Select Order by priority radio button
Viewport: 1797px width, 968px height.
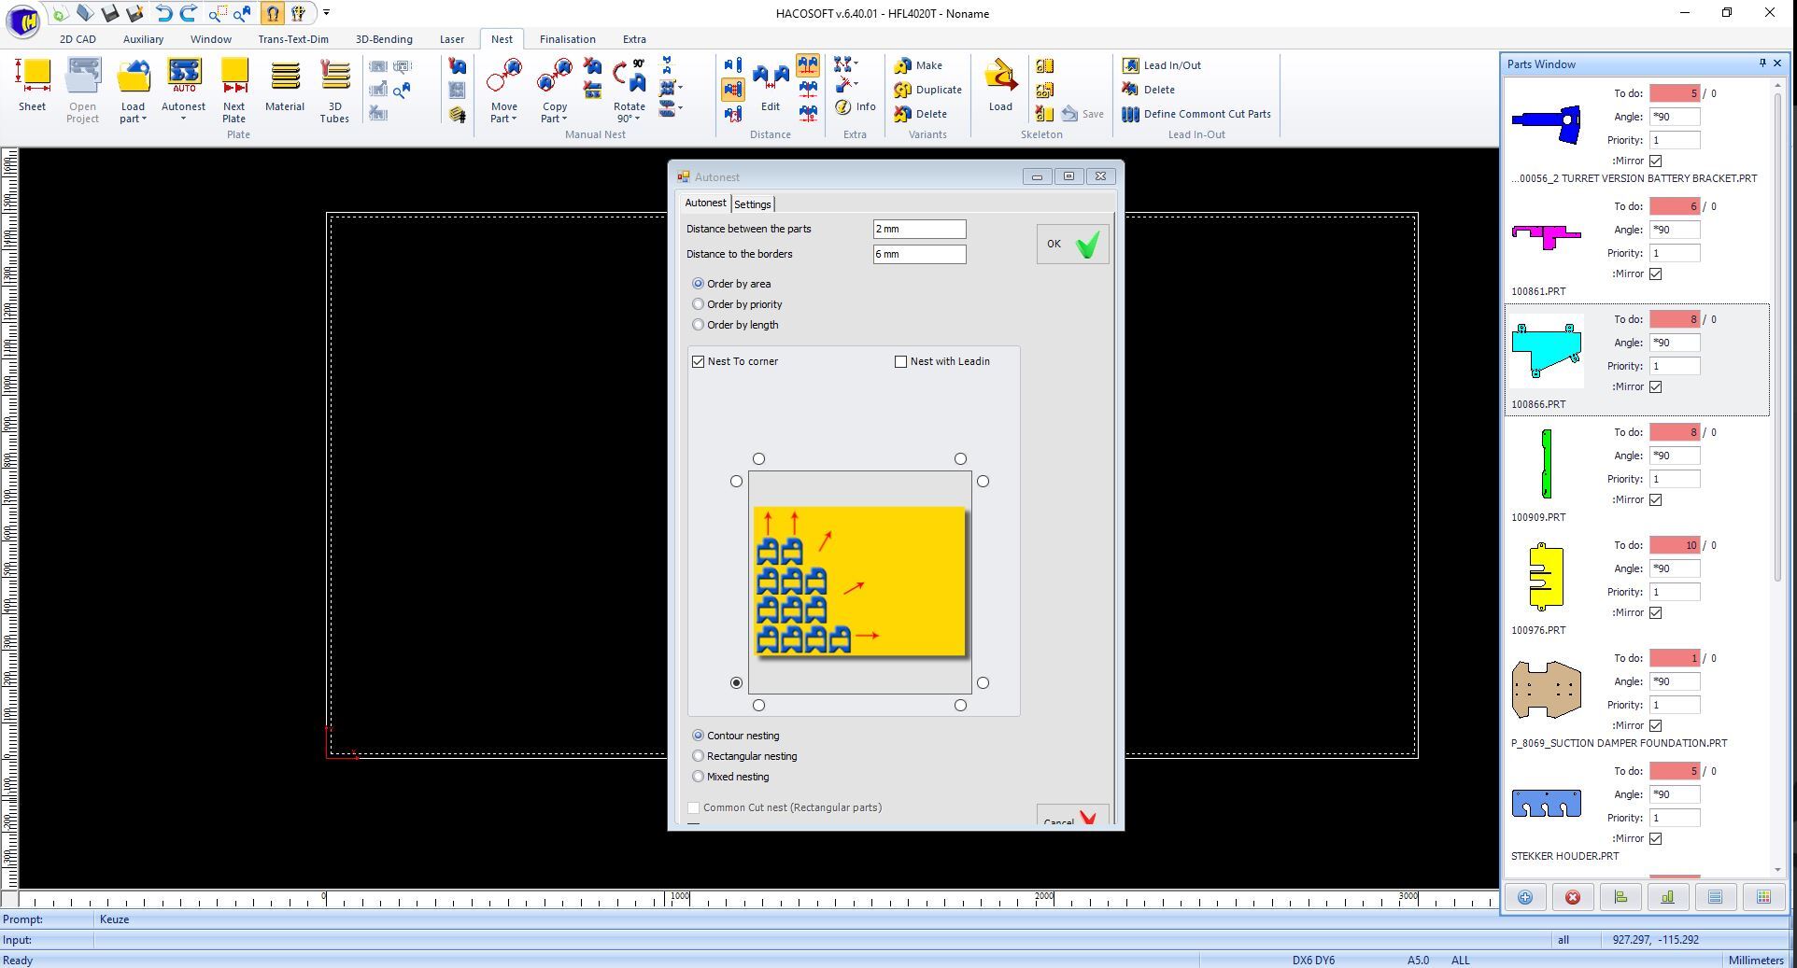(x=698, y=304)
